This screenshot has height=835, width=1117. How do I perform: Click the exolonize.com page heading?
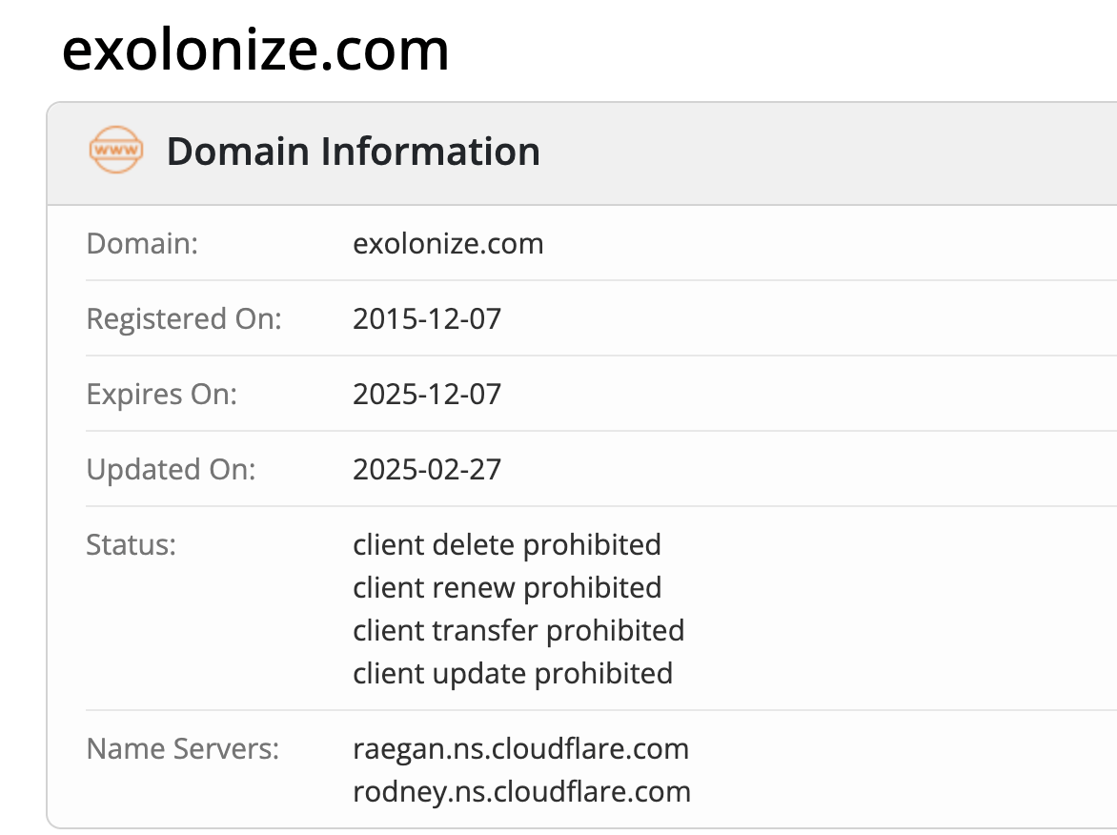pyautogui.click(x=255, y=50)
